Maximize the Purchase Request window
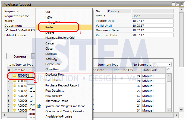Image resolution: width=186 pixels, height=120 pixels. [x=178, y=4]
